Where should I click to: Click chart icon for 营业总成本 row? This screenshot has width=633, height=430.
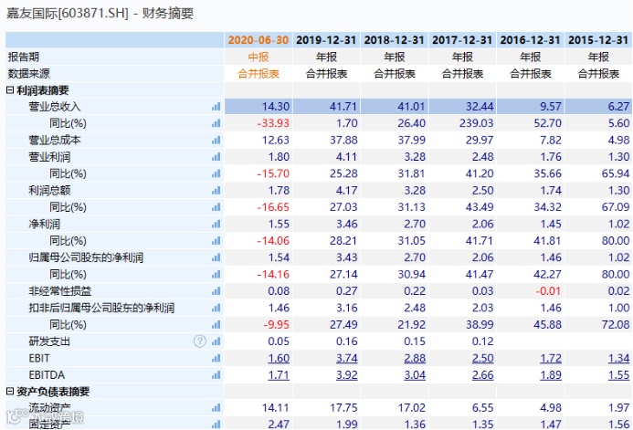coord(216,140)
